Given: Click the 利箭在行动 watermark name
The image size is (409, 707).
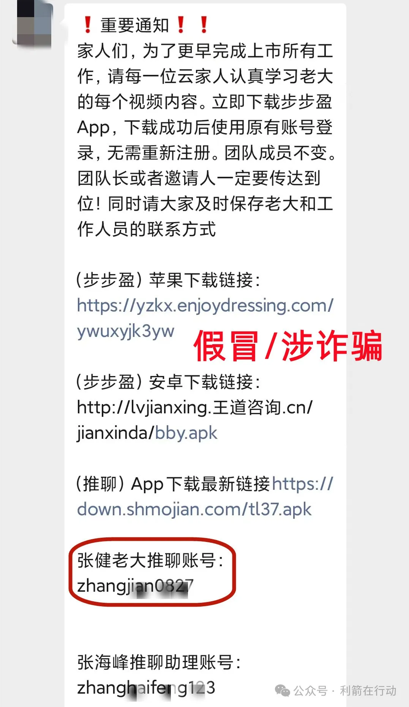Looking at the screenshot, I should [368, 691].
